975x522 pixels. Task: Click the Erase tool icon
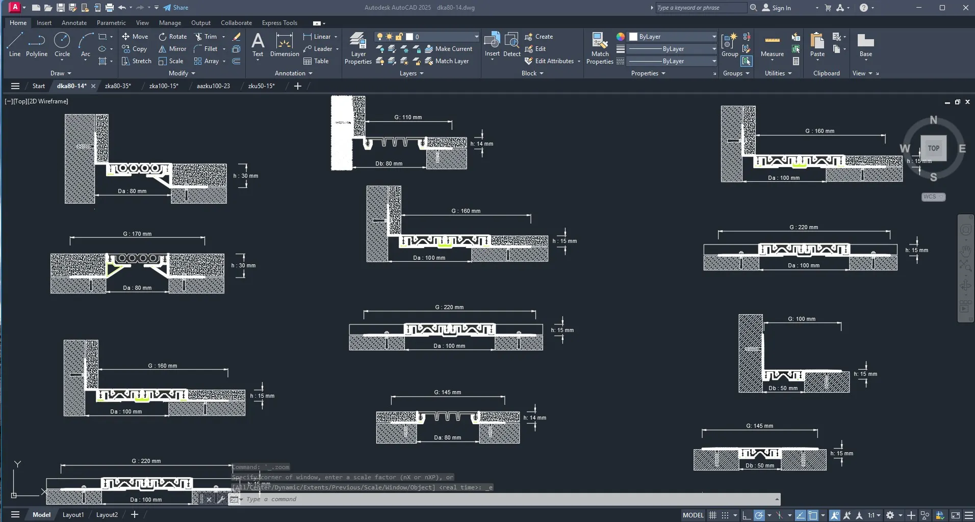click(x=236, y=37)
